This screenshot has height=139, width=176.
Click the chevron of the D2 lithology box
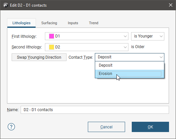(125, 47)
